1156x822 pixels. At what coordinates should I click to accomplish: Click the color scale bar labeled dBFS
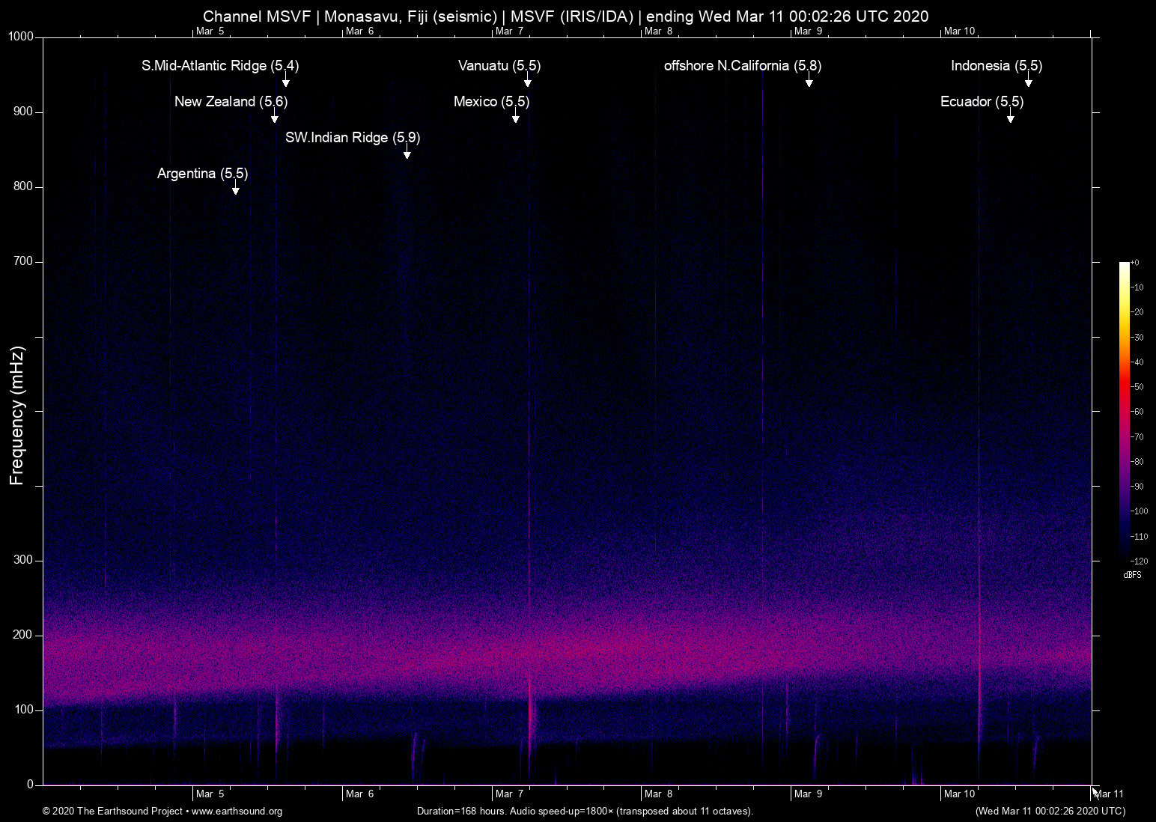pos(1124,410)
